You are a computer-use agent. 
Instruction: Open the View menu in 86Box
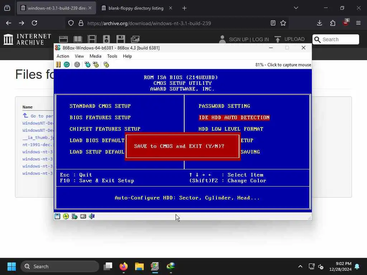(x=79, y=56)
